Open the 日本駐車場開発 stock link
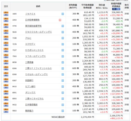The image size is (131, 121). point(32,20)
